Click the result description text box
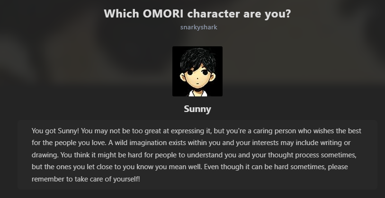This screenshot has height=198, width=385. click(x=197, y=155)
